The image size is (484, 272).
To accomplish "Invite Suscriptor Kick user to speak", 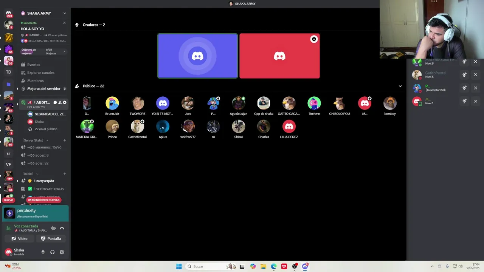I will point(464,88).
